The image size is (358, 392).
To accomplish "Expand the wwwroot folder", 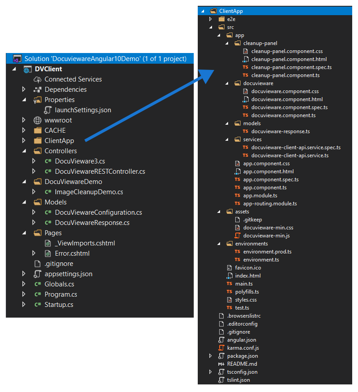I will click(24, 120).
